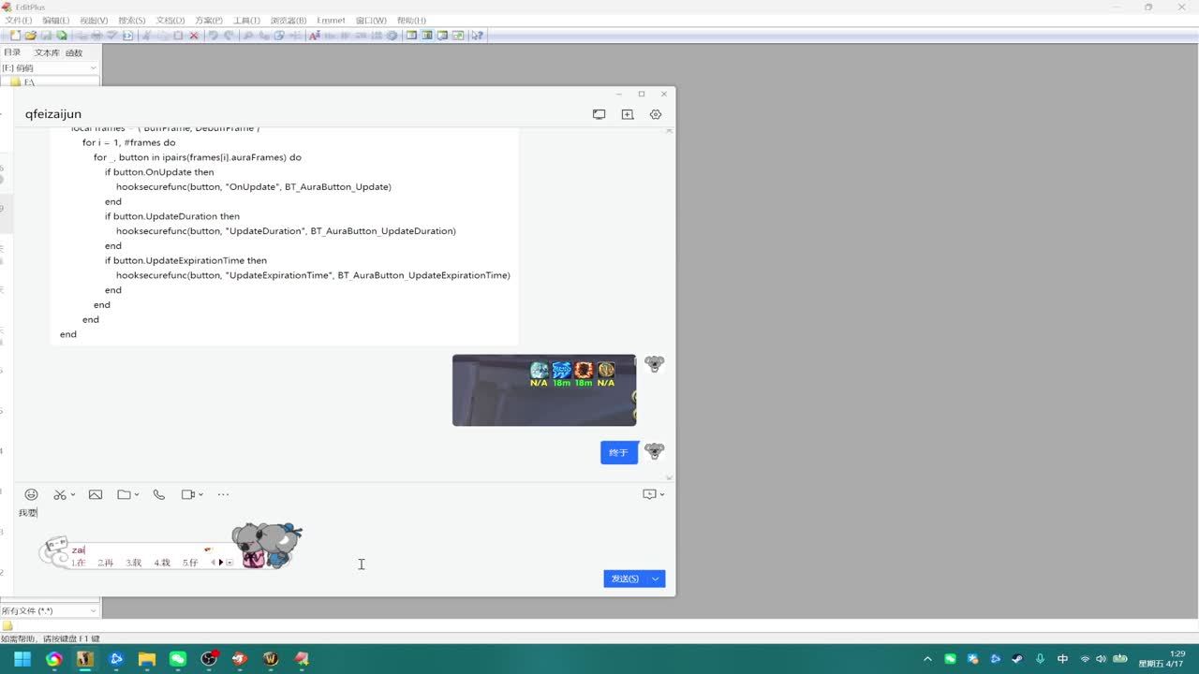Expand the file folder options arrow

point(137,494)
